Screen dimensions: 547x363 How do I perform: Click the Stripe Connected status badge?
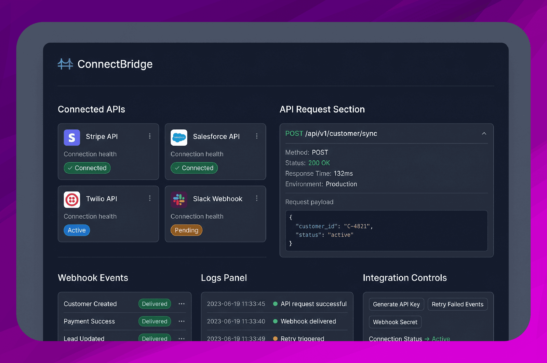(87, 168)
